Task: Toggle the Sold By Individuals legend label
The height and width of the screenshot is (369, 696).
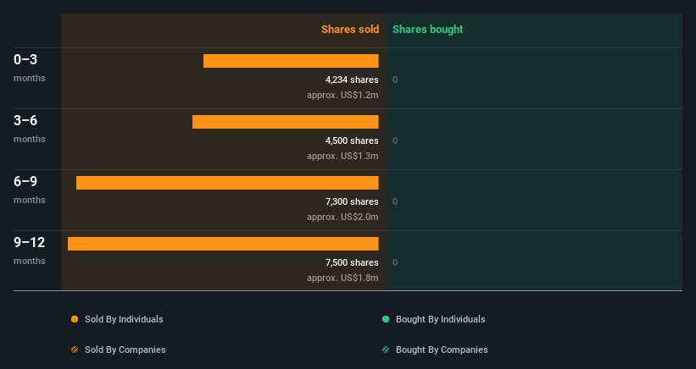Action: coord(124,319)
